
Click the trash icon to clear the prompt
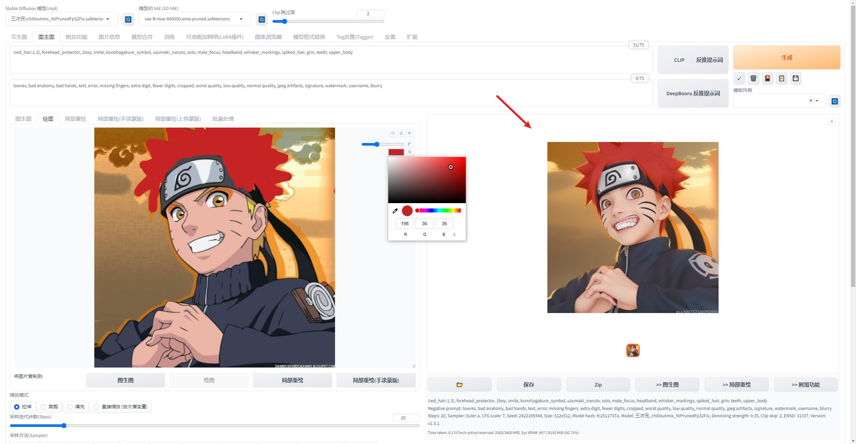753,78
